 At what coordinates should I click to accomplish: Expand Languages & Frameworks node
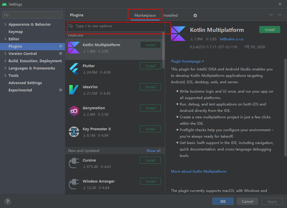tap(5, 68)
